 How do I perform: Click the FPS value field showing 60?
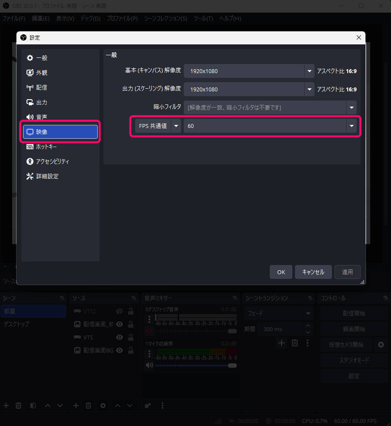264,126
